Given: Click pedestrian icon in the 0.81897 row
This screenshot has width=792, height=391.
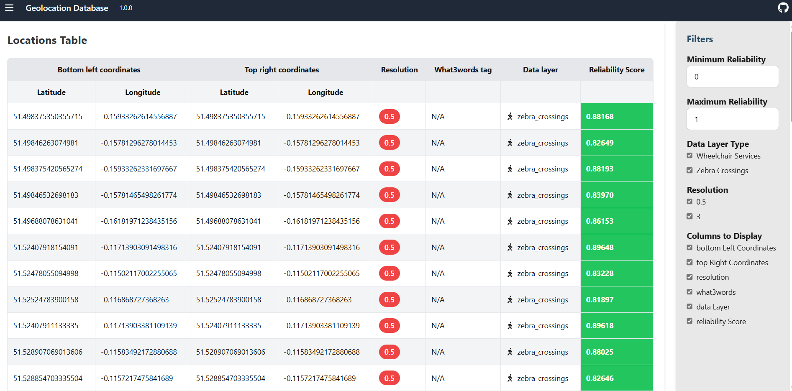Looking at the screenshot, I should (510, 300).
